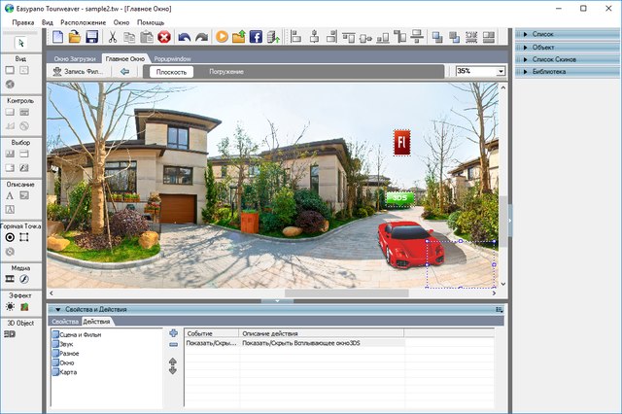
Task: Toggle the Окно category checkbox
Action: pos(55,362)
